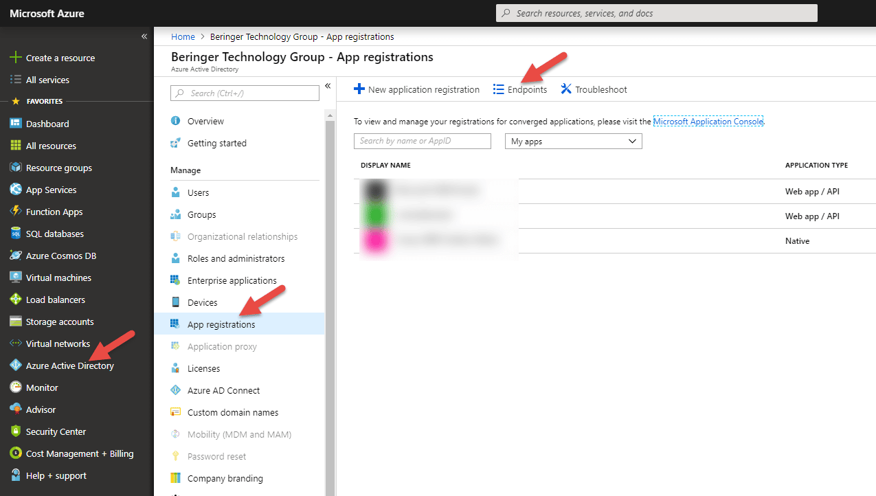Open the Microsoft Application Console link

(x=708, y=122)
